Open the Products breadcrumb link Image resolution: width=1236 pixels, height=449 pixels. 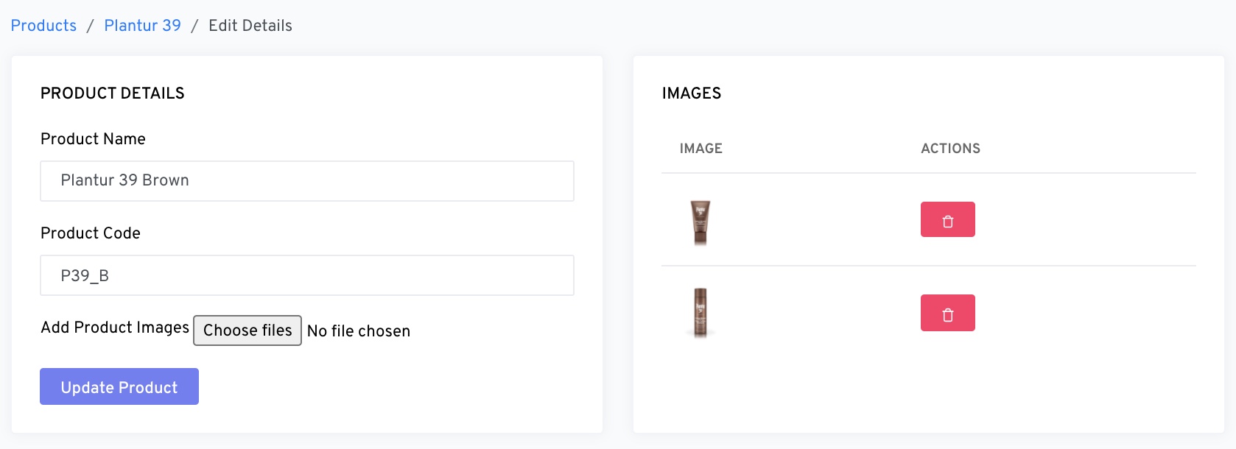click(43, 26)
